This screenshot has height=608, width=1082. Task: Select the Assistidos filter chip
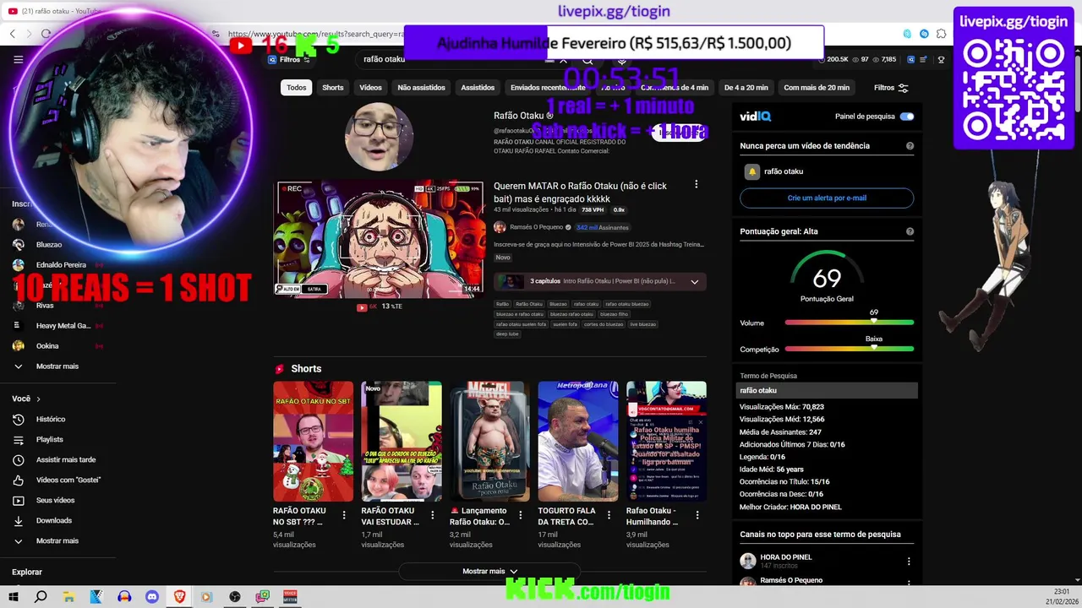point(478,88)
